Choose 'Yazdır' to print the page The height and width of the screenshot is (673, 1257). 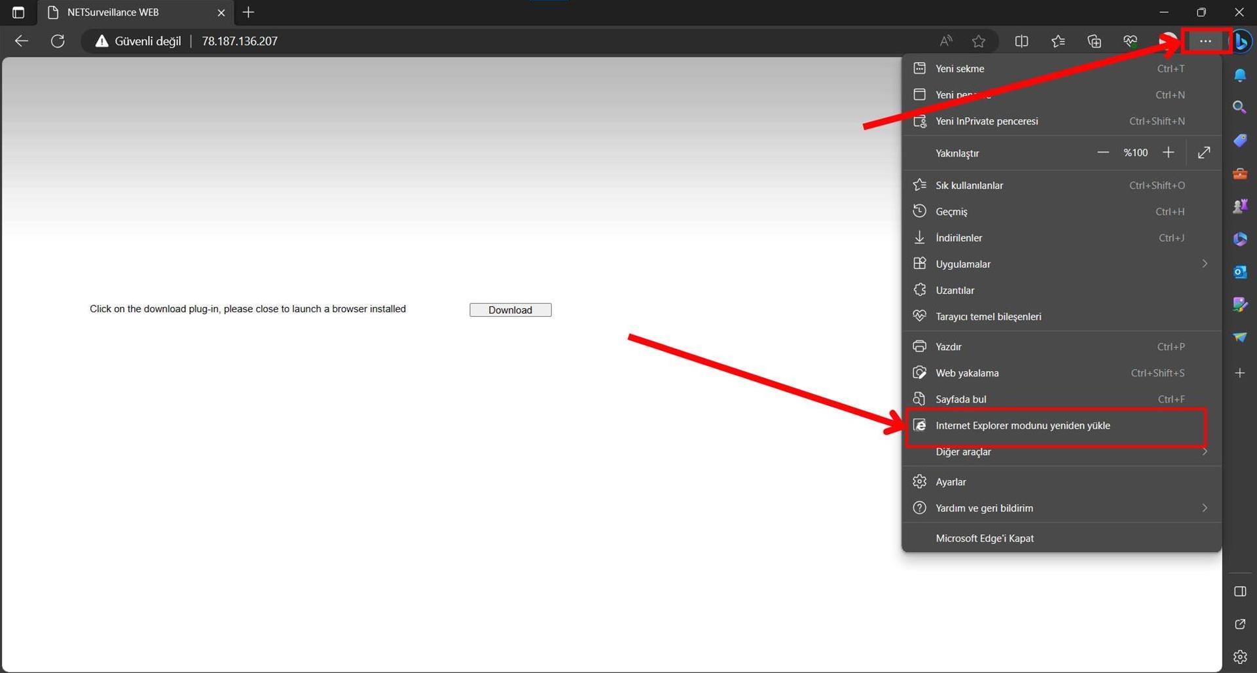point(1061,346)
